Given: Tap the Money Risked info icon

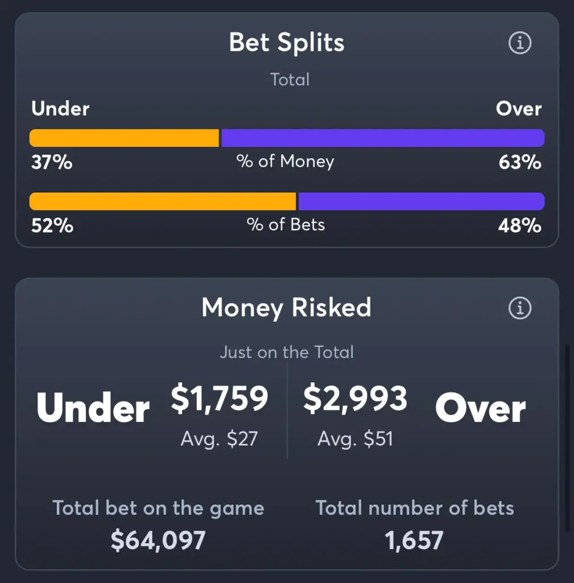Looking at the screenshot, I should click(x=519, y=308).
